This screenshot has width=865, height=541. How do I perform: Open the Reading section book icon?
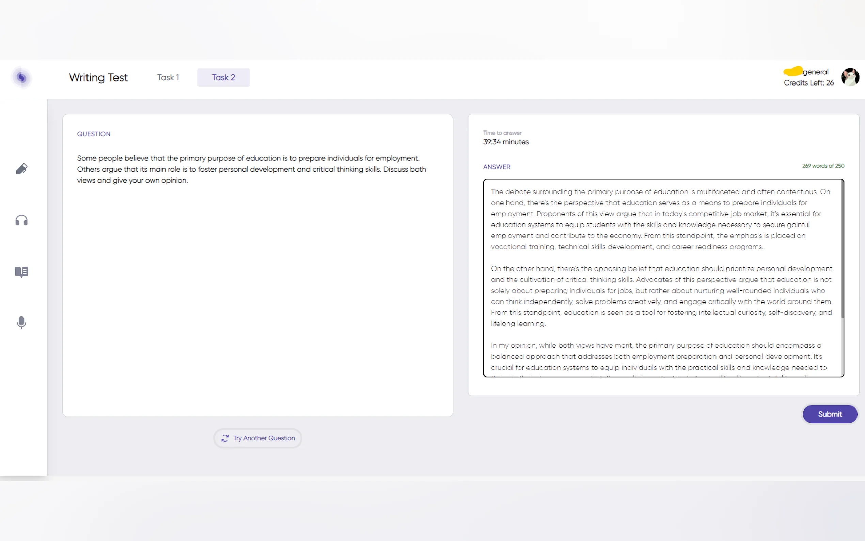21,272
